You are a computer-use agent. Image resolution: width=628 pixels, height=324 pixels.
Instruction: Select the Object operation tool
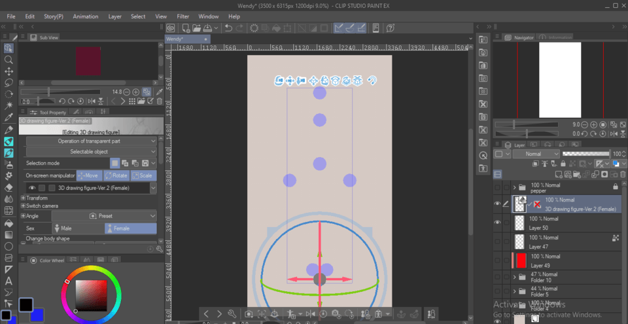pos(9,48)
